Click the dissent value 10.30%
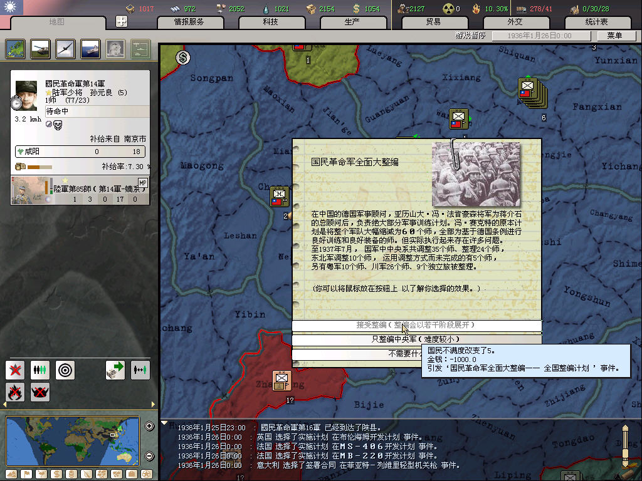 coord(497,9)
